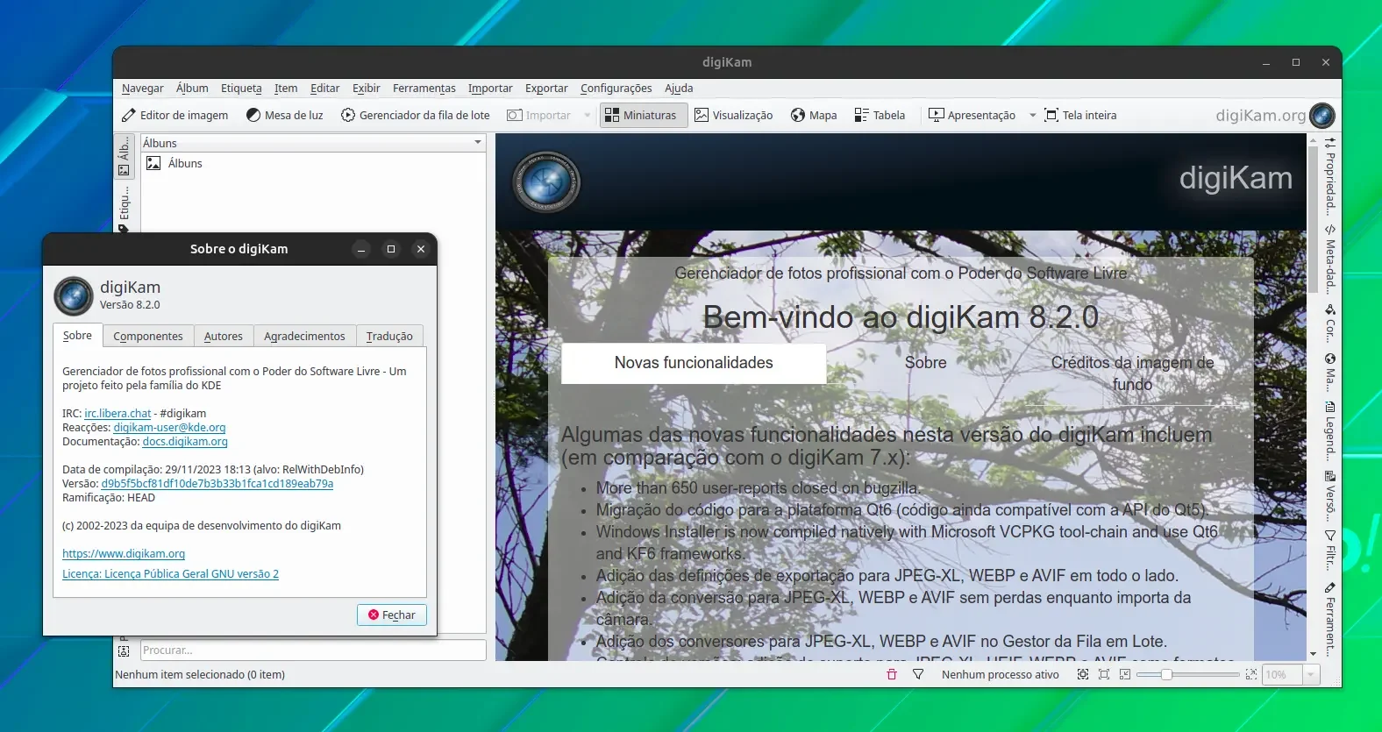Viewport: 1382px width, 732px height.
Task: Switch to Visualização view mode
Action: 733,115
